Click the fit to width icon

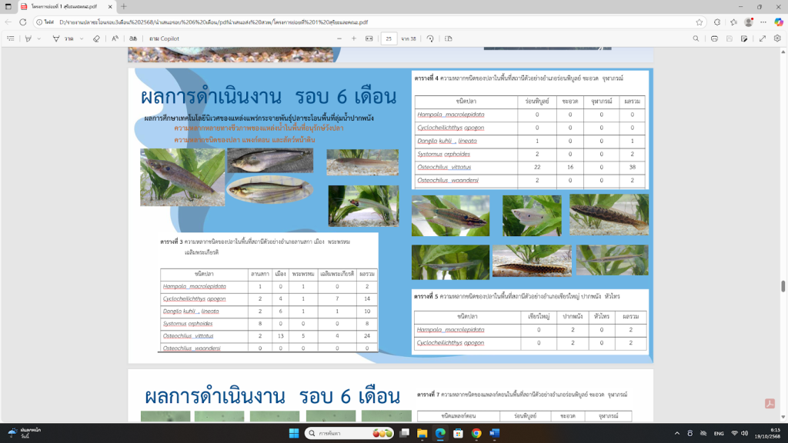pyautogui.click(x=369, y=38)
